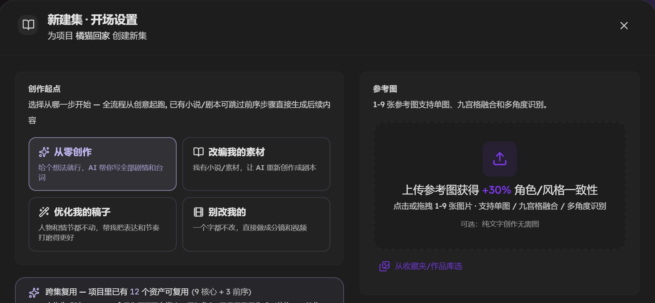
Task: Click 为项目 橘猫回家 创建新集 subtitle
Action: pyautogui.click(x=97, y=36)
